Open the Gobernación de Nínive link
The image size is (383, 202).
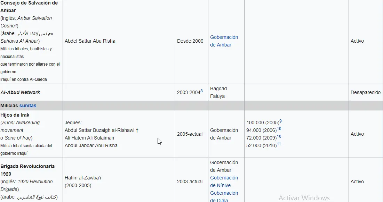pyautogui.click(x=224, y=182)
